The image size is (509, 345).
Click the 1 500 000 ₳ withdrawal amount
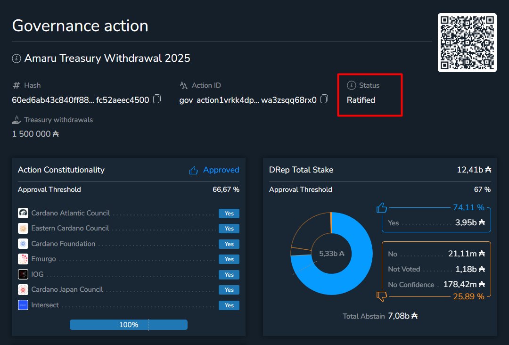(x=35, y=134)
